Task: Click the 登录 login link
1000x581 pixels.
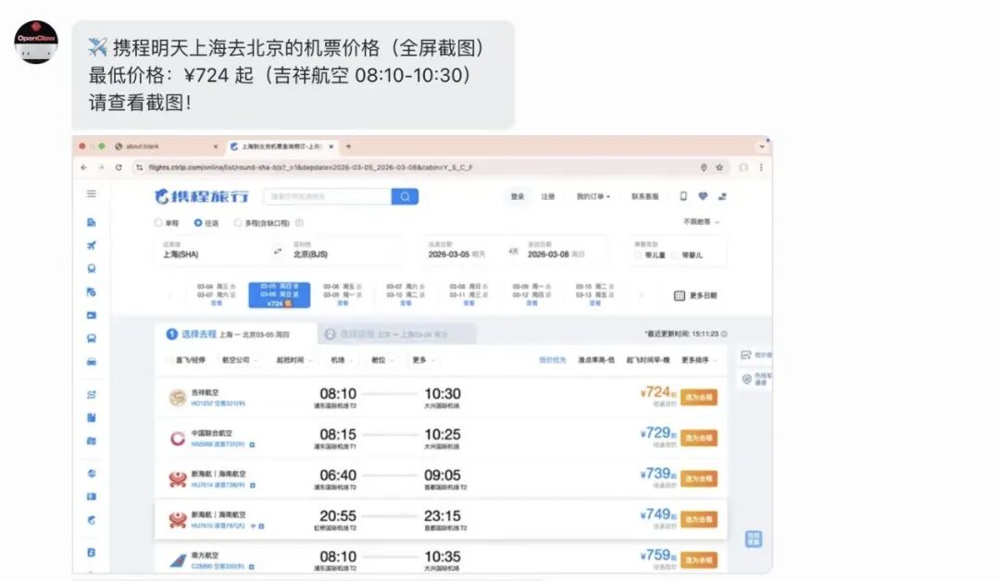Action: (x=518, y=197)
